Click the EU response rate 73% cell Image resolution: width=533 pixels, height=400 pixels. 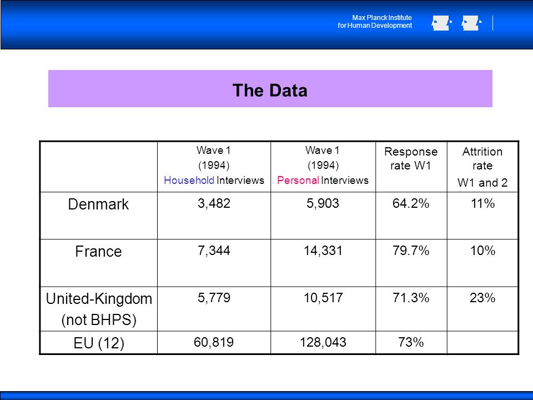[x=411, y=343]
